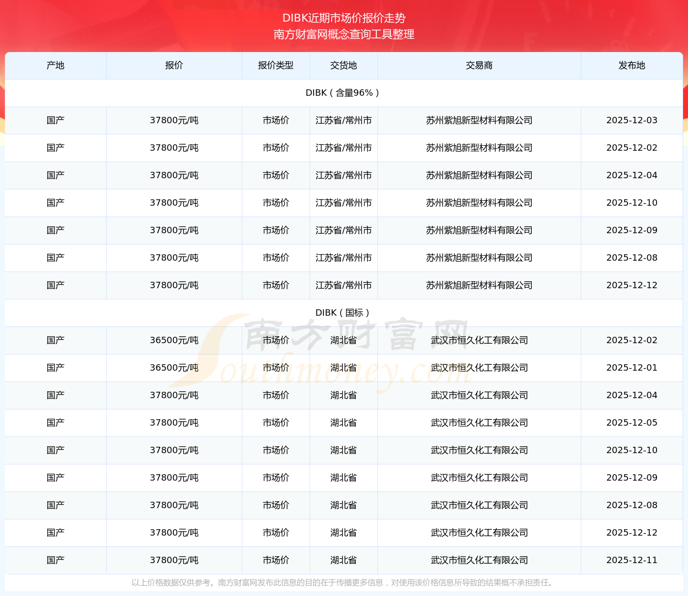Click date 2025-12-08 in the 武汉市恒久化工 row
The image size is (688, 596).
(632, 505)
